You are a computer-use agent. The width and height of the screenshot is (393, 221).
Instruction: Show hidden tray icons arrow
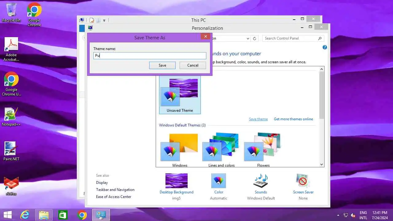[x=338, y=215]
